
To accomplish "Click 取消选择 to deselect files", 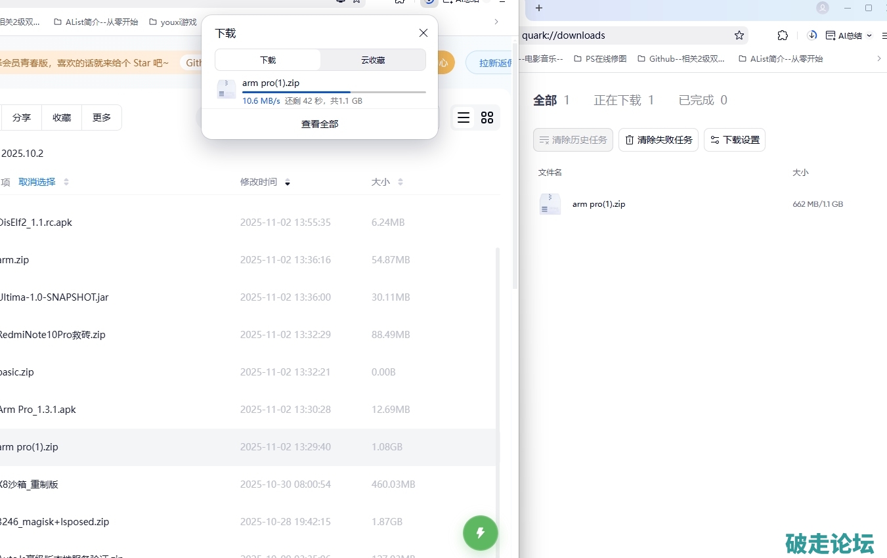I will (x=37, y=182).
